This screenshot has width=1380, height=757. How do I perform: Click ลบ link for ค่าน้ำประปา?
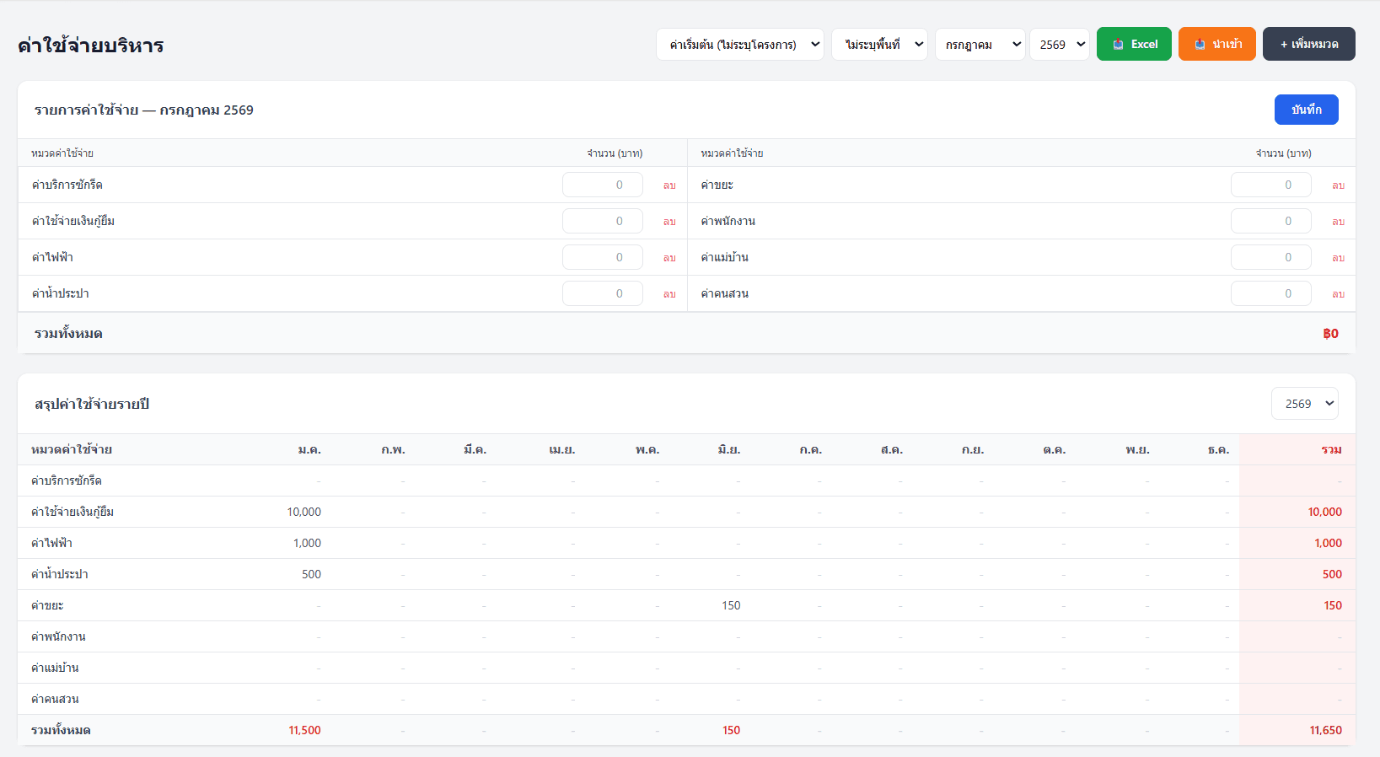point(669,294)
